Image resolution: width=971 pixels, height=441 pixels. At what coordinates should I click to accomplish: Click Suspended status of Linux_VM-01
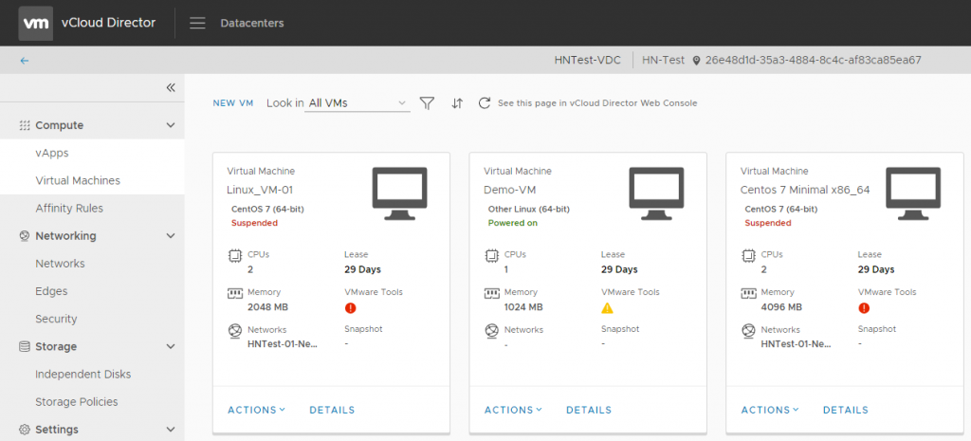click(x=254, y=223)
